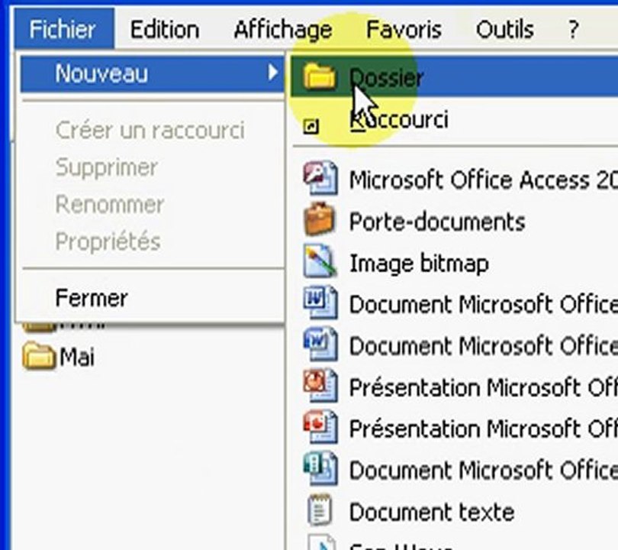Click the Image bitmap paintbrush icon
The height and width of the screenshot is (550, 618).
tap(320, 262)
